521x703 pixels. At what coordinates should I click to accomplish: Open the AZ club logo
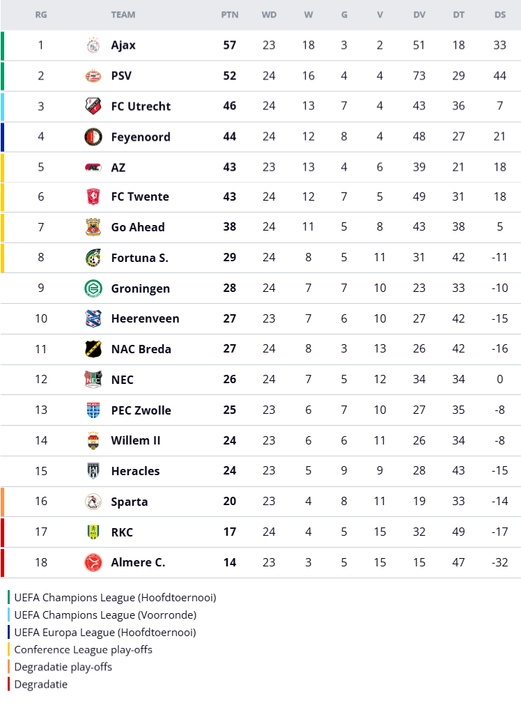pos(93,167)
